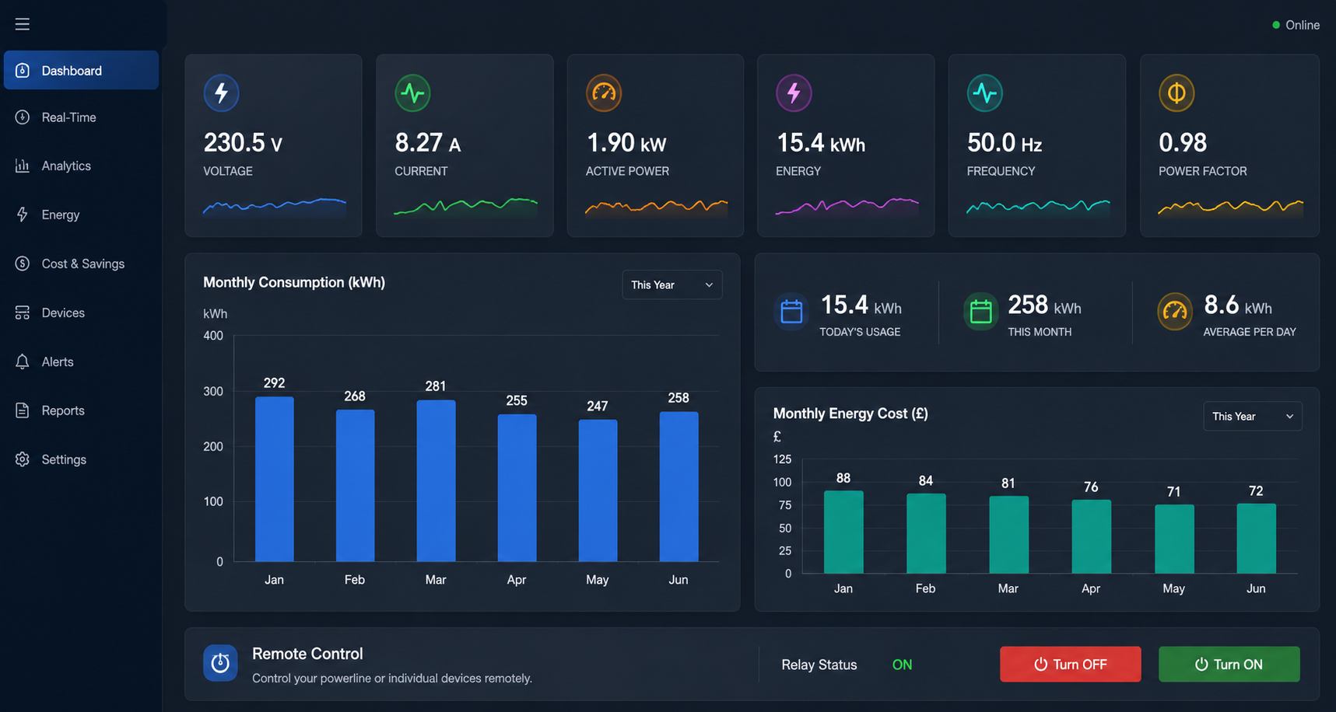
Task: Turn OFF the relay
Action: point(1070,665)
